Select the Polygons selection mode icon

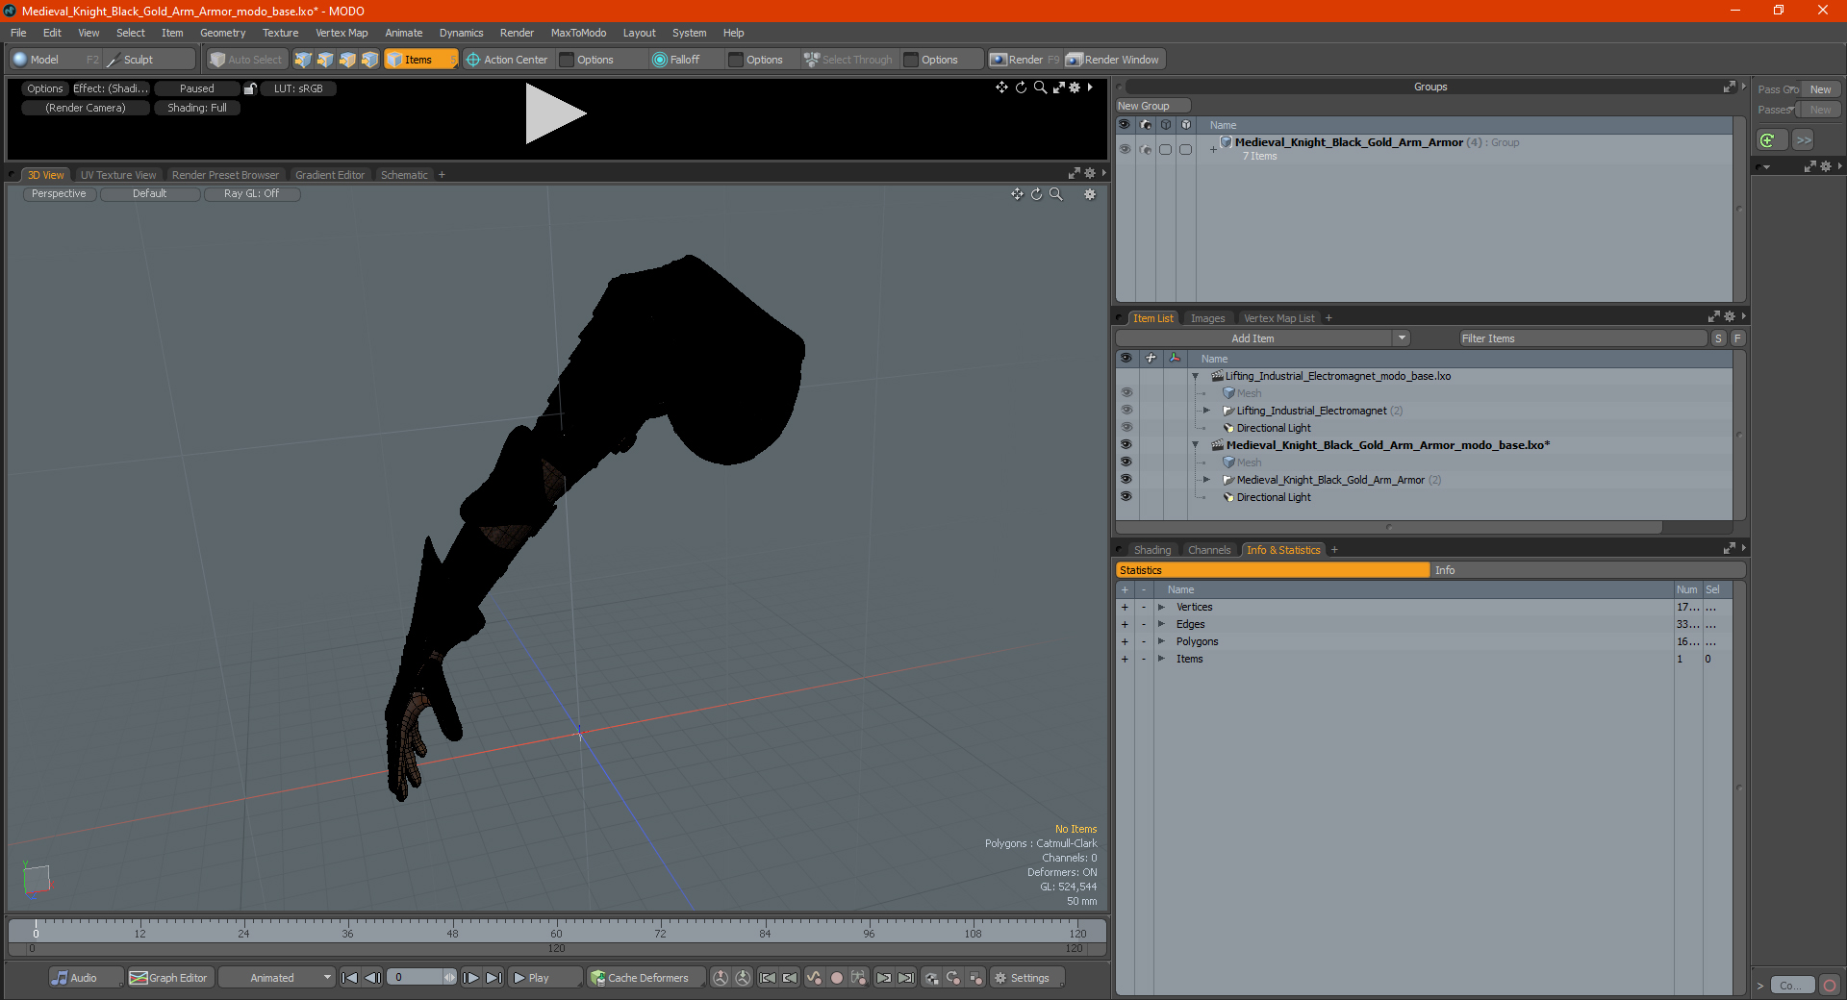pos(347,60)
